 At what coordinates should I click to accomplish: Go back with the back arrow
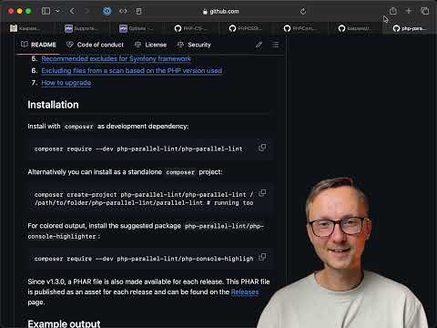click(x=72, y=11)
